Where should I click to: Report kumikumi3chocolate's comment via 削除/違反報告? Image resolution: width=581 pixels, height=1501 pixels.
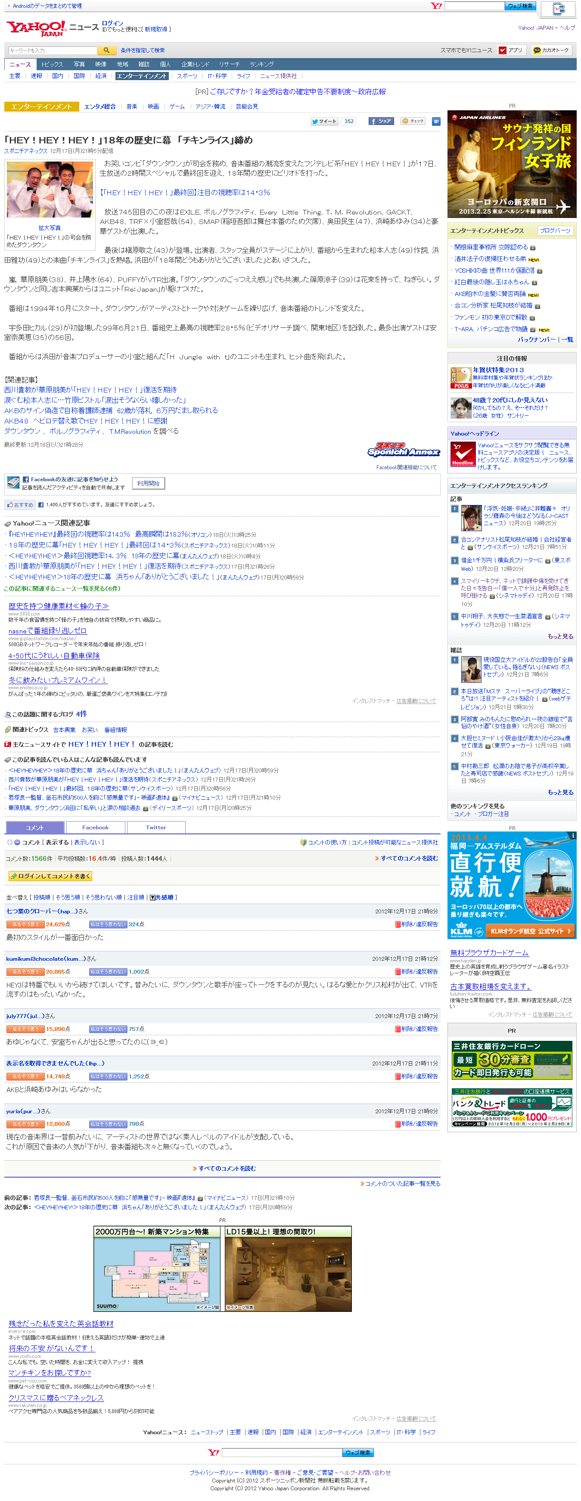(x=416, y=972)
